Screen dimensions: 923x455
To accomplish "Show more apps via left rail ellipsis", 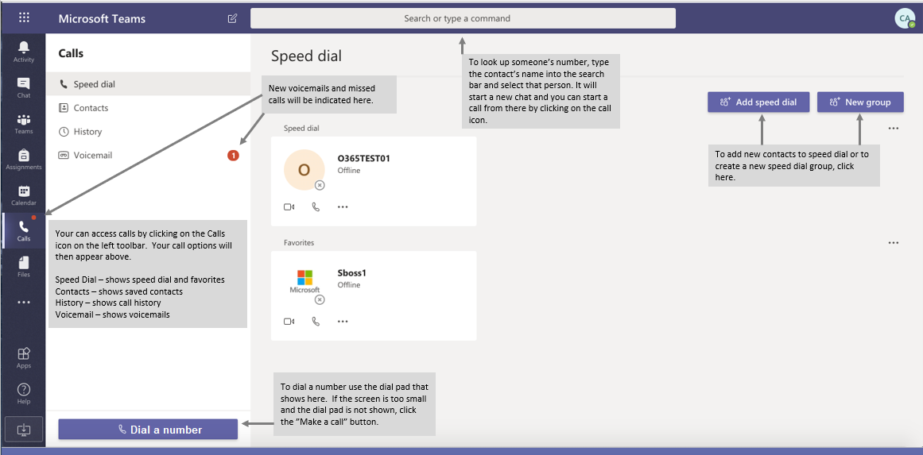I will [24, 303].
